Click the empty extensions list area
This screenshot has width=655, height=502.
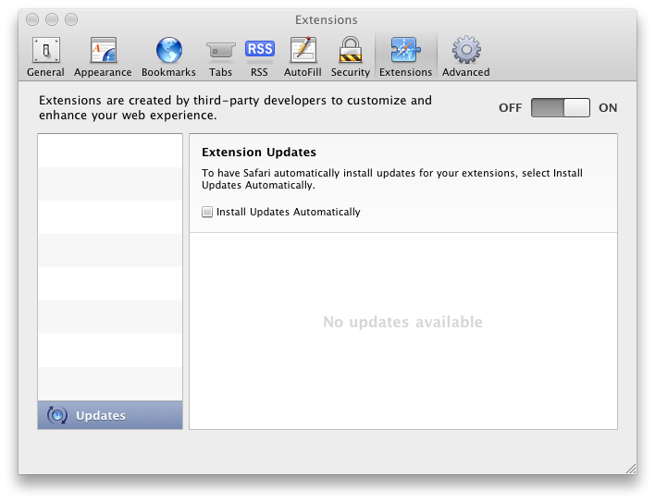coord(110,267)
